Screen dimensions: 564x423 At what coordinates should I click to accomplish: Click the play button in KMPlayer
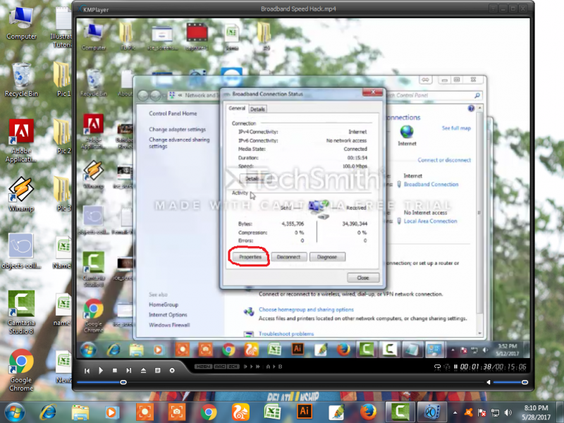coord(101,371)
